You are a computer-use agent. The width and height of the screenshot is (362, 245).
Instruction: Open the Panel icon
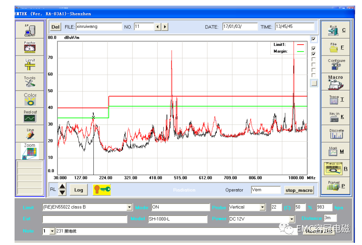click(x=336, y=186)
